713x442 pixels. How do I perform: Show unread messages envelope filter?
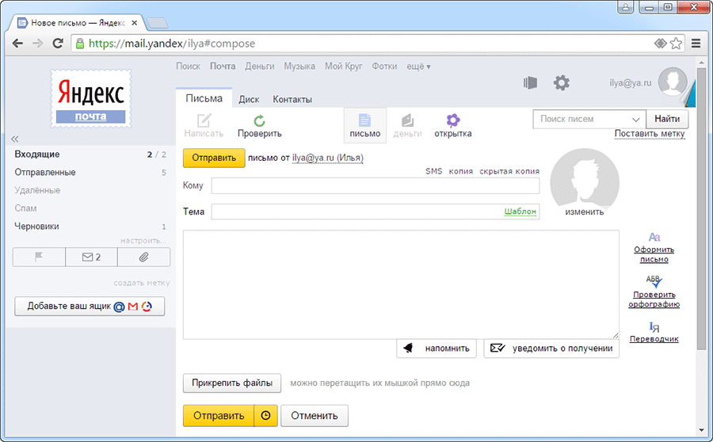tap(91, 257)
